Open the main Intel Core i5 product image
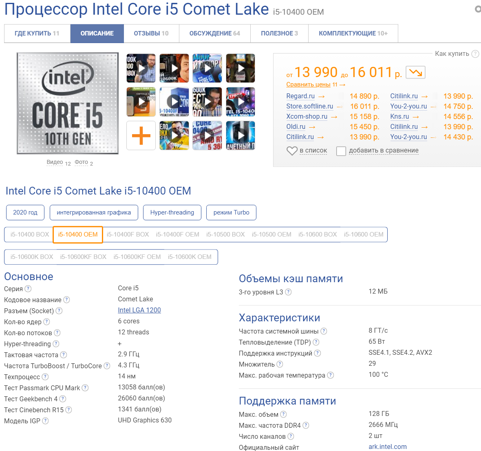Screen dimensions: 481x451 68,103
